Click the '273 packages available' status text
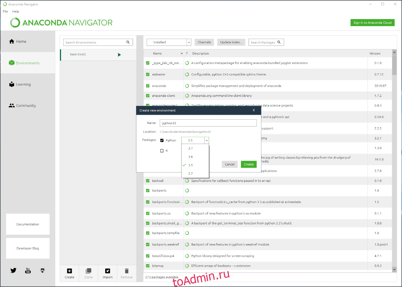 tap(161, 277)
